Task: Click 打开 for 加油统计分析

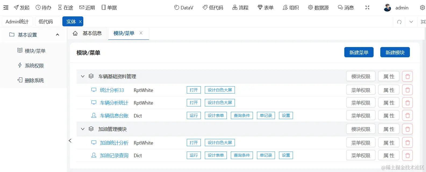Action: click(194, 143)
